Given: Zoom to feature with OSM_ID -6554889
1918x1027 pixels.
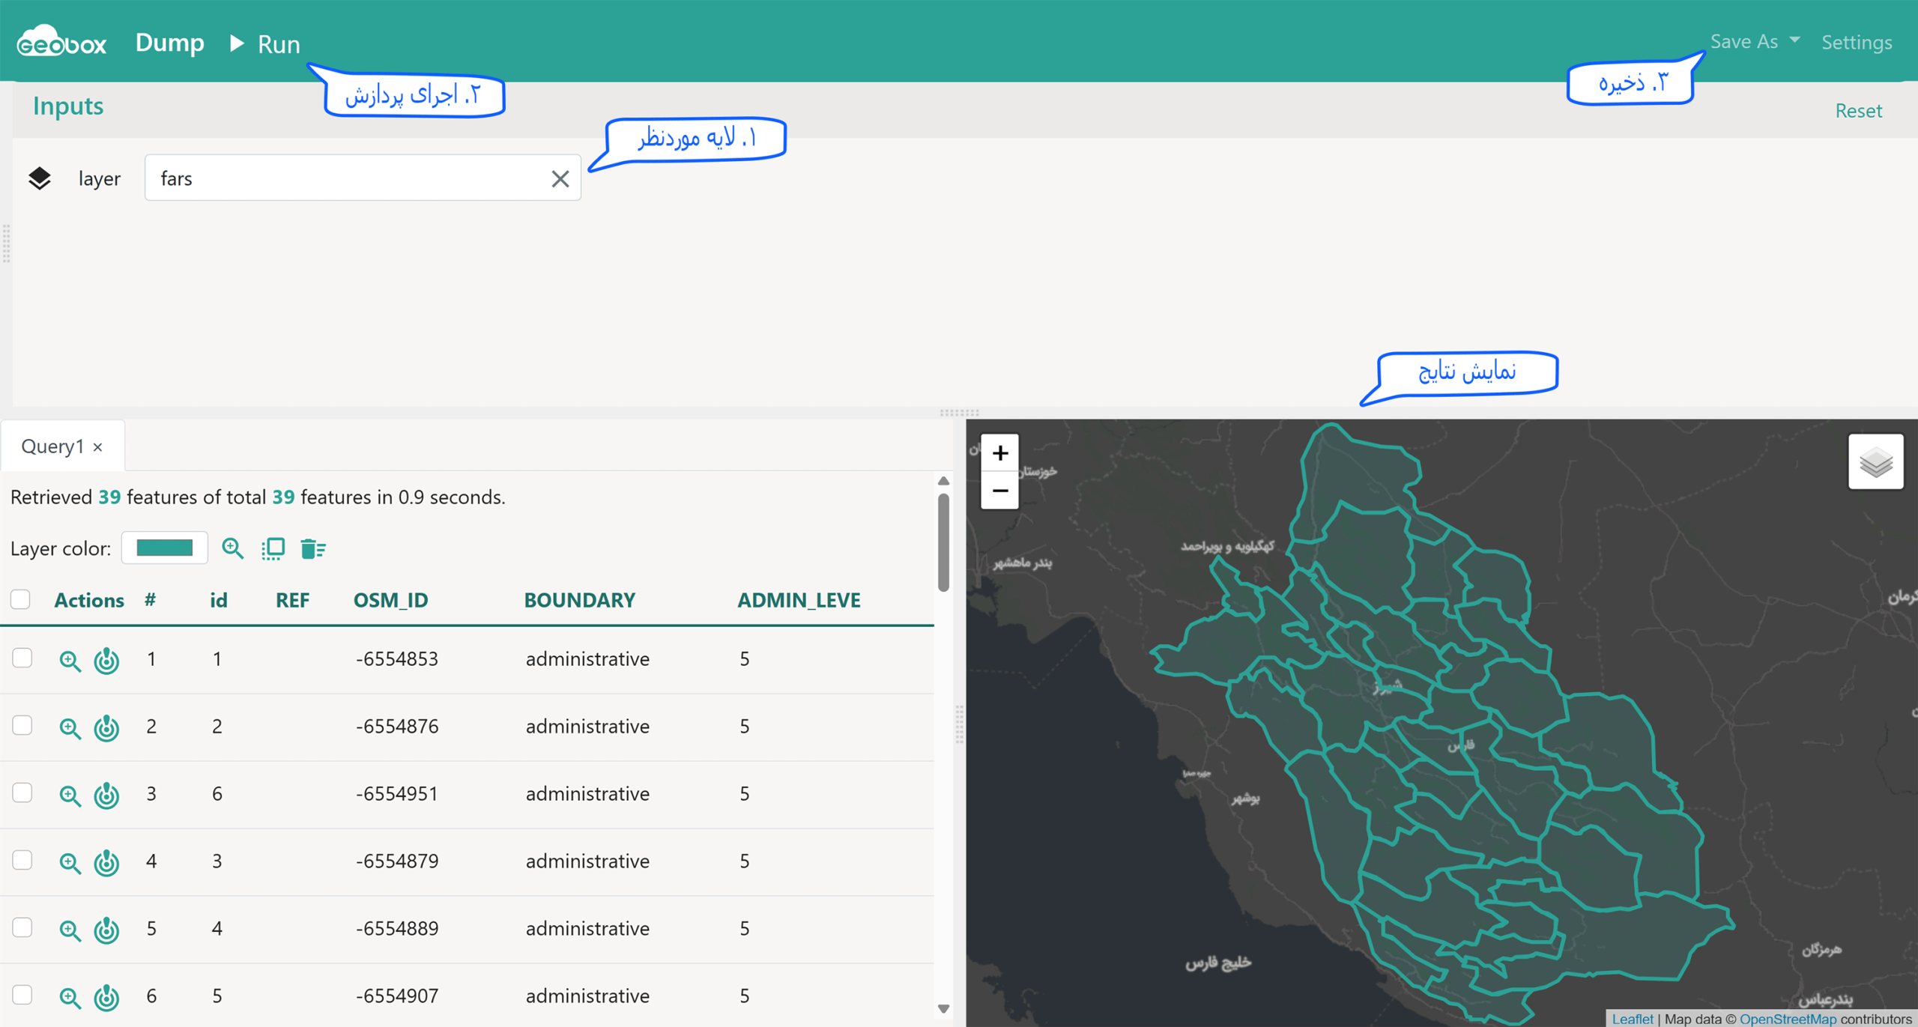Looking at the screenshot, I should coord(70,930).
